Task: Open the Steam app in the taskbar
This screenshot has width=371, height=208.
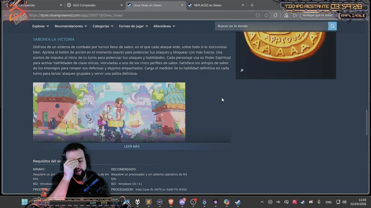Action: [238, 202]
